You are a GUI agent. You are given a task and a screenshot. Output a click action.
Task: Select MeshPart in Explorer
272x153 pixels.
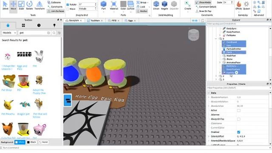231,56
